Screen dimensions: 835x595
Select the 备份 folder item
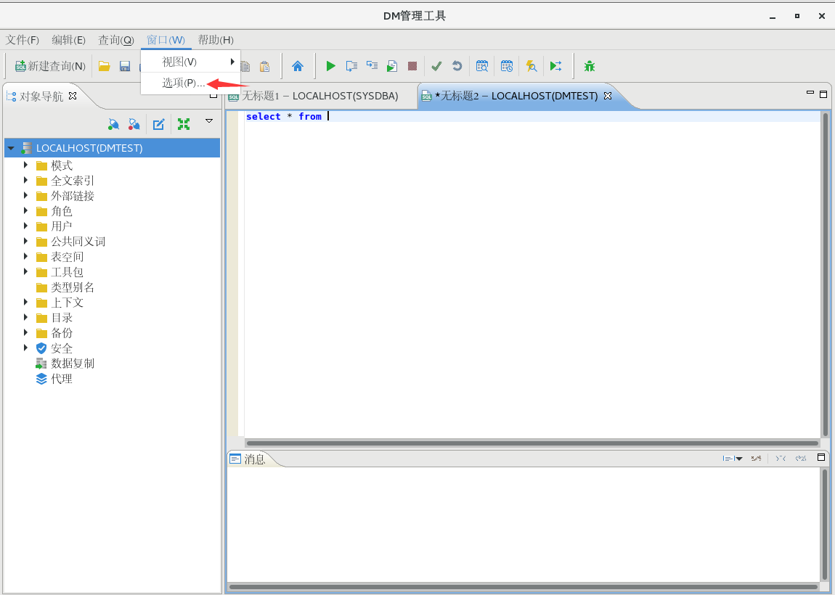click(x=54, y=333)
